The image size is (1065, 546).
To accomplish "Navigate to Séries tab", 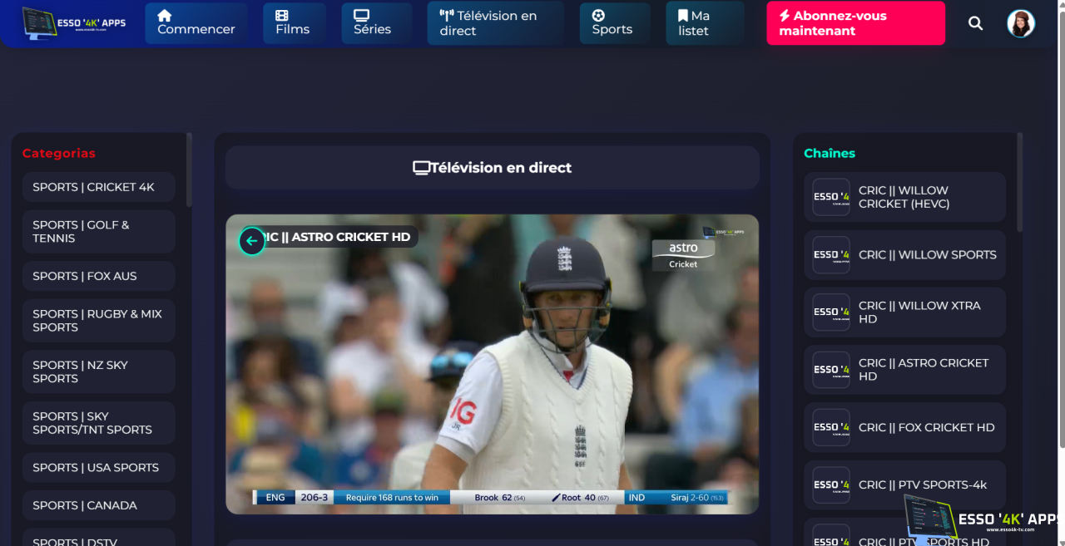I will pyautogui.click(x=372, y=23).
